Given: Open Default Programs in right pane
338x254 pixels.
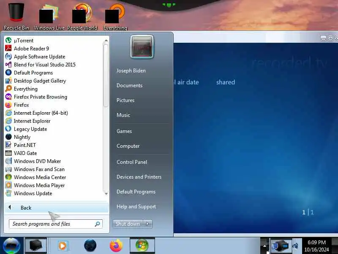Looking at the screenshot, I should [x=136, y=192].
